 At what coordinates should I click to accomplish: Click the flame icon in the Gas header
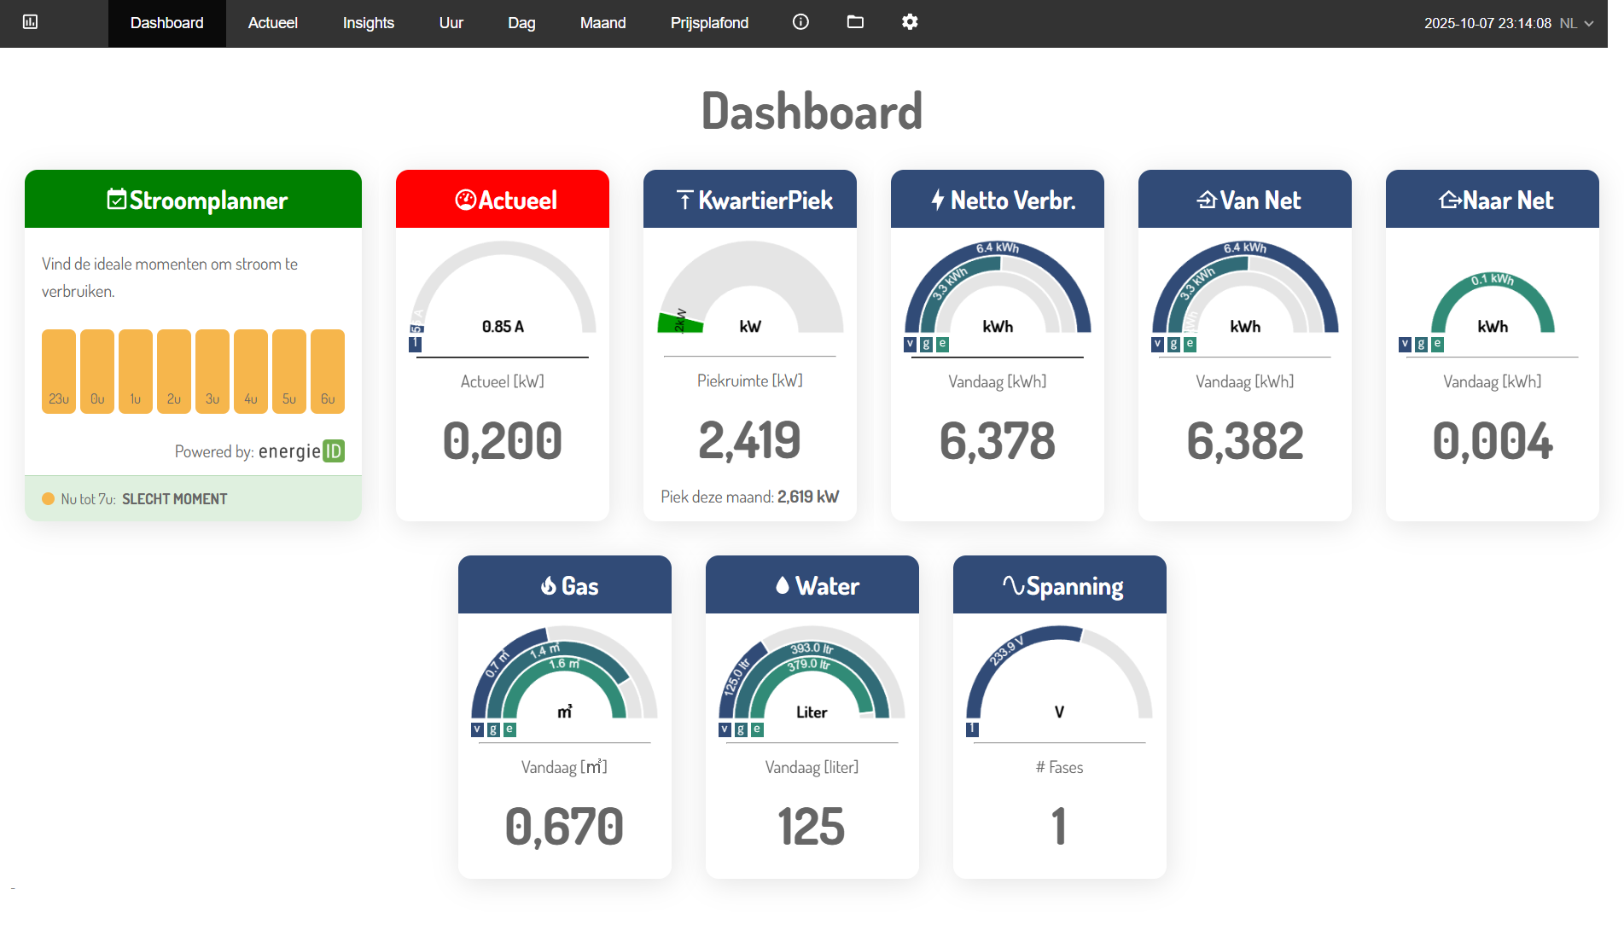tap(549, 586)
